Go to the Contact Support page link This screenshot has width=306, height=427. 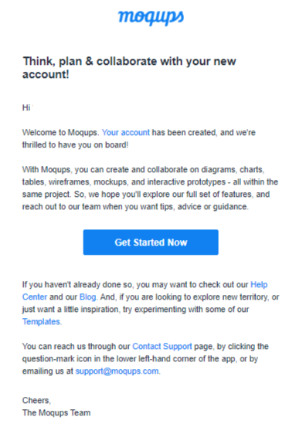162,347
